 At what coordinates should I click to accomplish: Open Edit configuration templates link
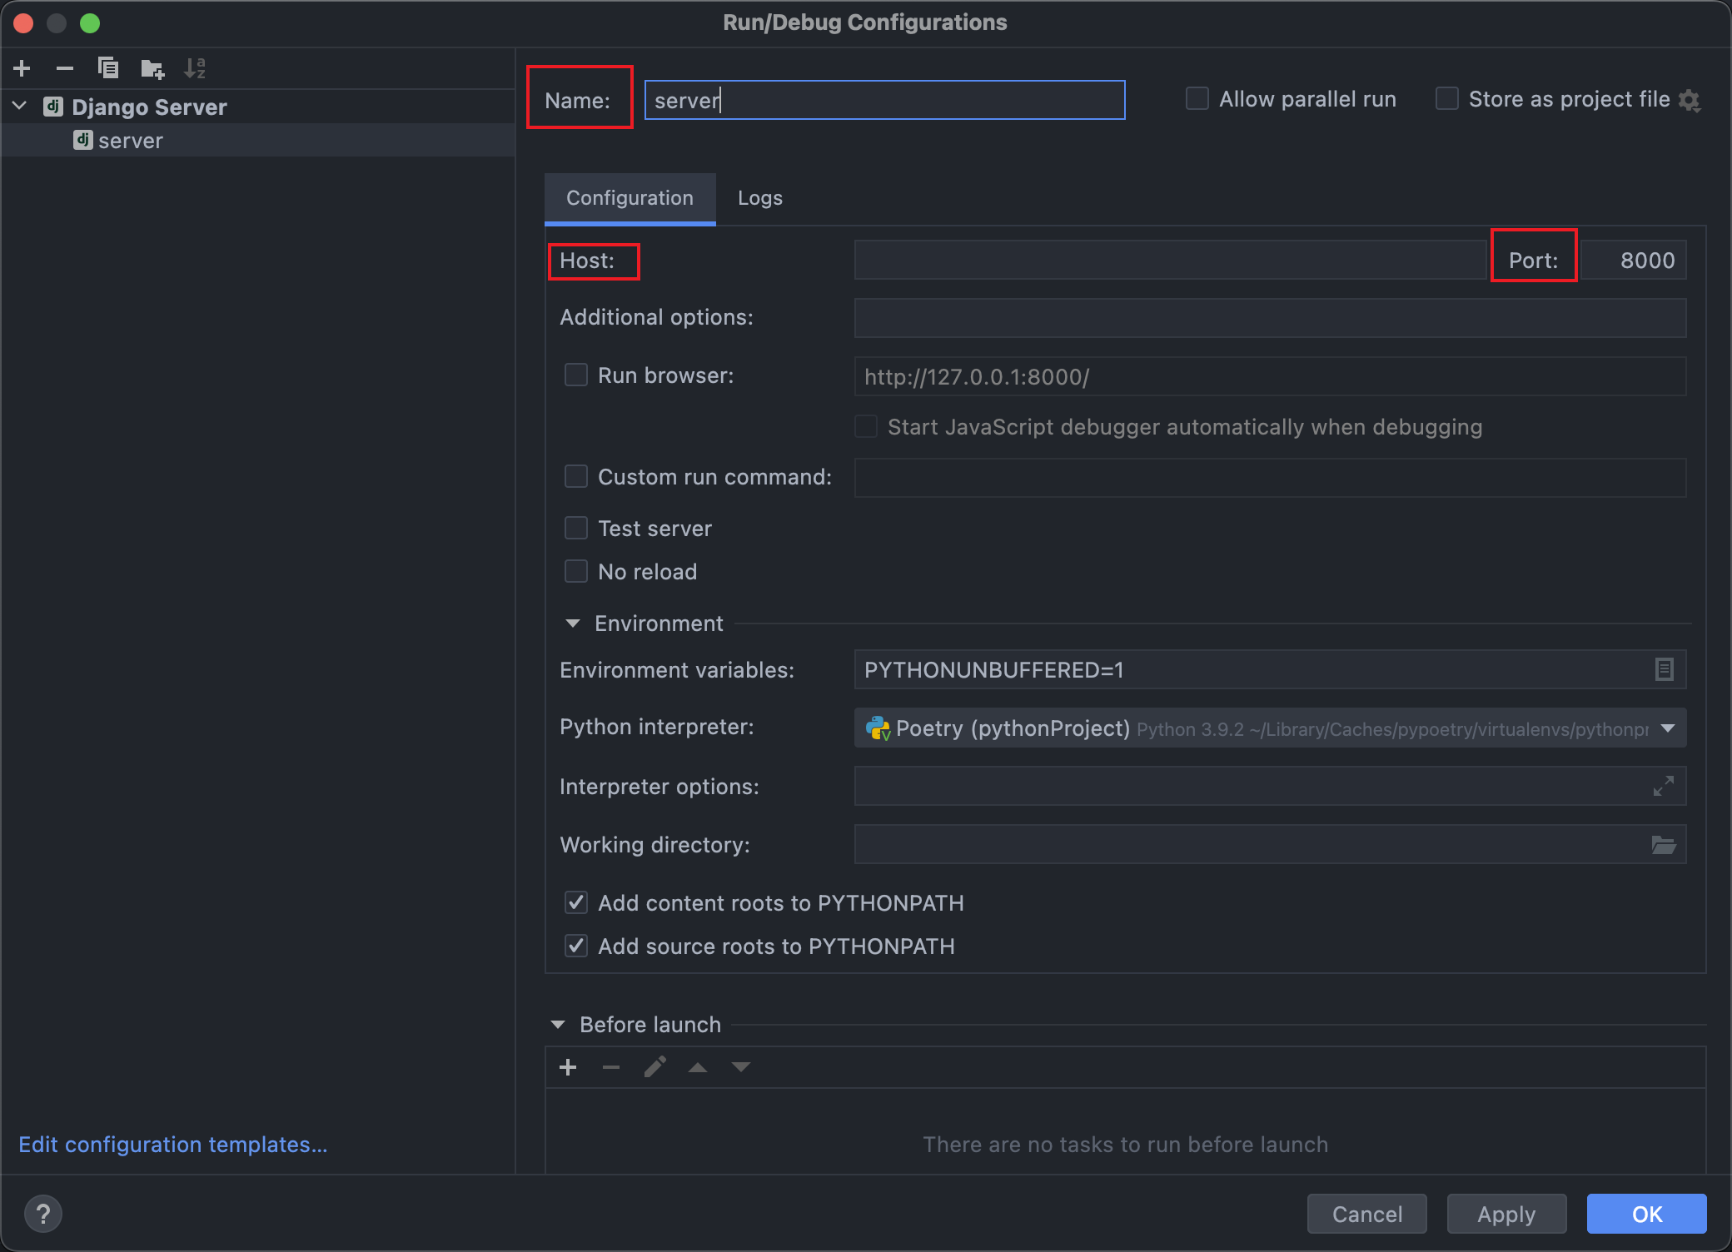point(173,1145)
